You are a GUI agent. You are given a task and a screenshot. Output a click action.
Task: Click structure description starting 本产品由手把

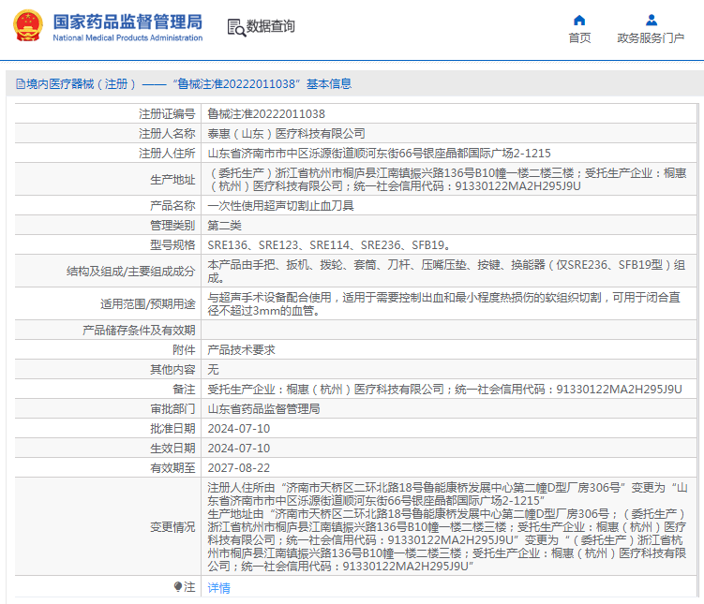pyautogui.click(x=446, y=272)
